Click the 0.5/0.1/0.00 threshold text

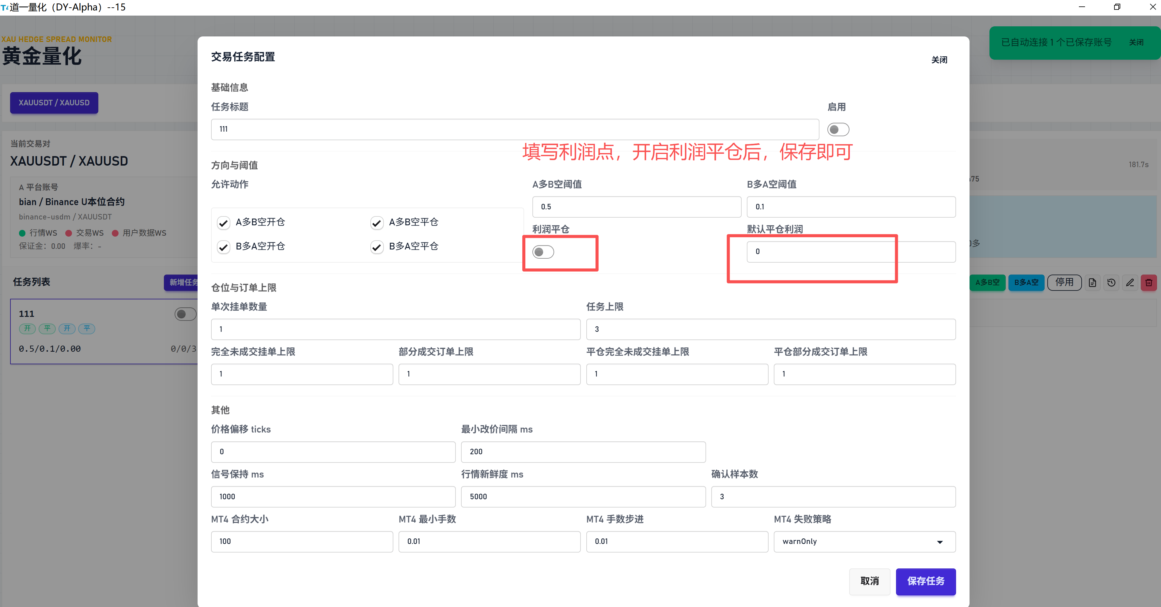coord(50,349)
